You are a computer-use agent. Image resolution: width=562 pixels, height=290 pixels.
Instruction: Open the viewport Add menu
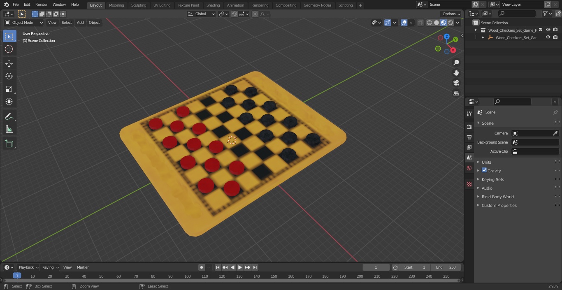click(80, 23)
